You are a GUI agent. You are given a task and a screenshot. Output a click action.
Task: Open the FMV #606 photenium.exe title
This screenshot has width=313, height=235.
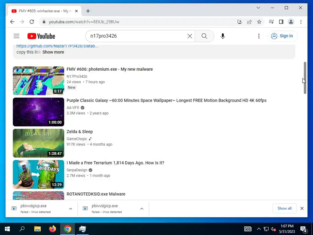pos(110,69)
